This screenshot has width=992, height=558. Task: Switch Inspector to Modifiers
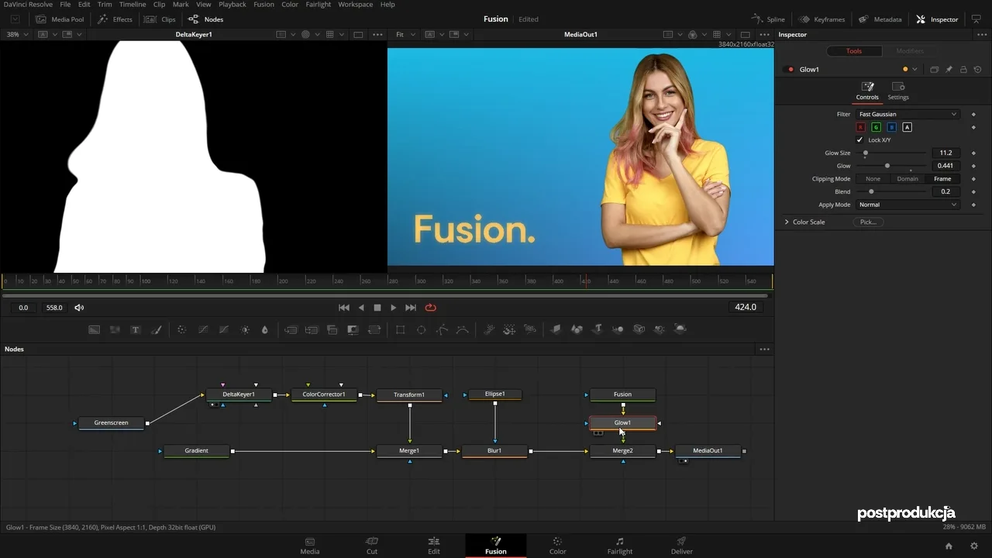pyautogui.click(x=910, y=51)
